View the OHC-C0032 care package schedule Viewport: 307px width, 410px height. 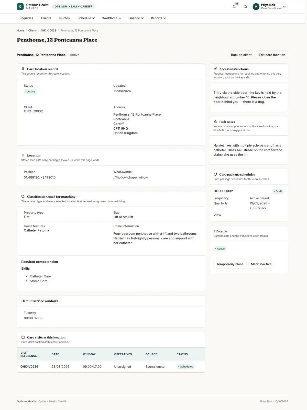[x=217, y=215]
